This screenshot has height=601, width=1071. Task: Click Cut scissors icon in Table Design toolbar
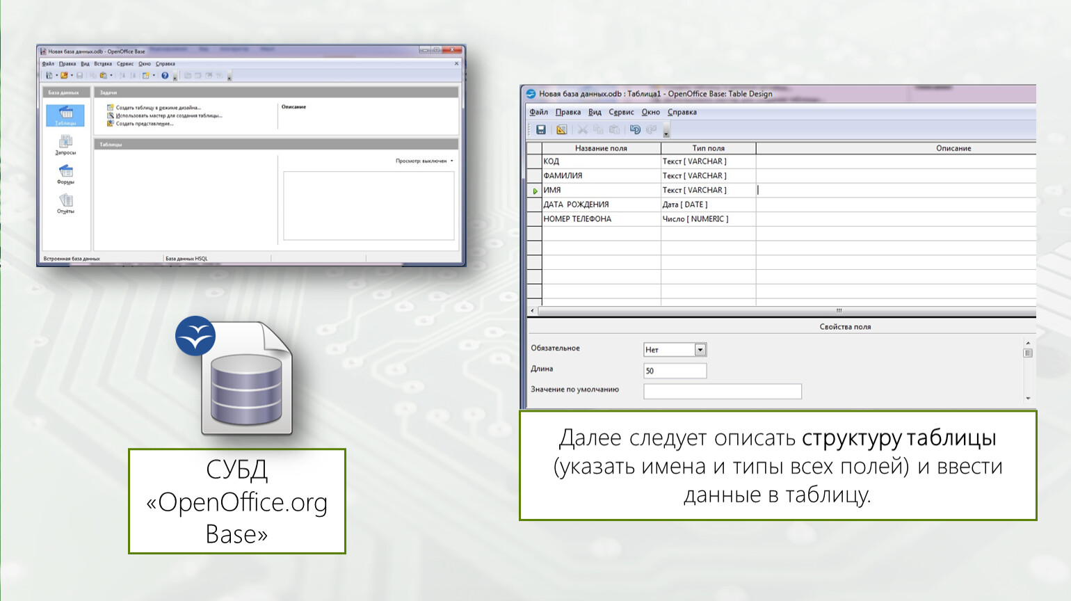pyautogui.click(x=583, y=129)
